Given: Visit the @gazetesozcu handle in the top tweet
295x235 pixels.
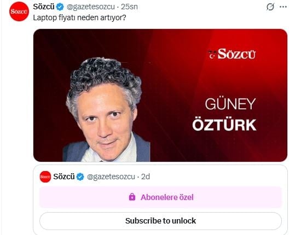Looking at the screenshot, I should [91, 7].
